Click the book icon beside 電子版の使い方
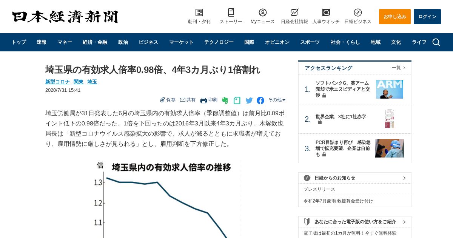Viewport: 453px width, 238px height. point(307,222)
